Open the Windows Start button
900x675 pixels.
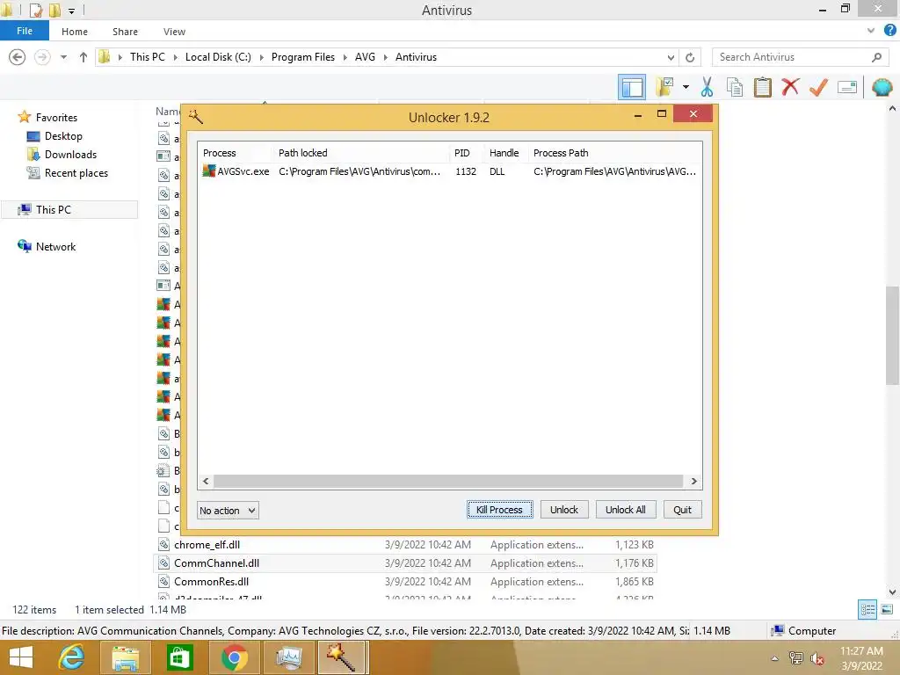tap(21, 657)
